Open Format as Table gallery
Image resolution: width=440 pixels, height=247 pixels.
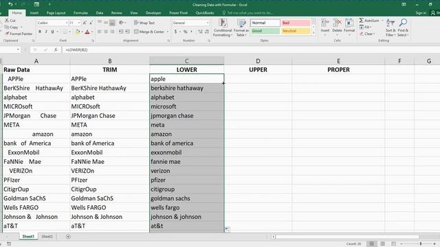pyautogui.click(x=241, y=27)
